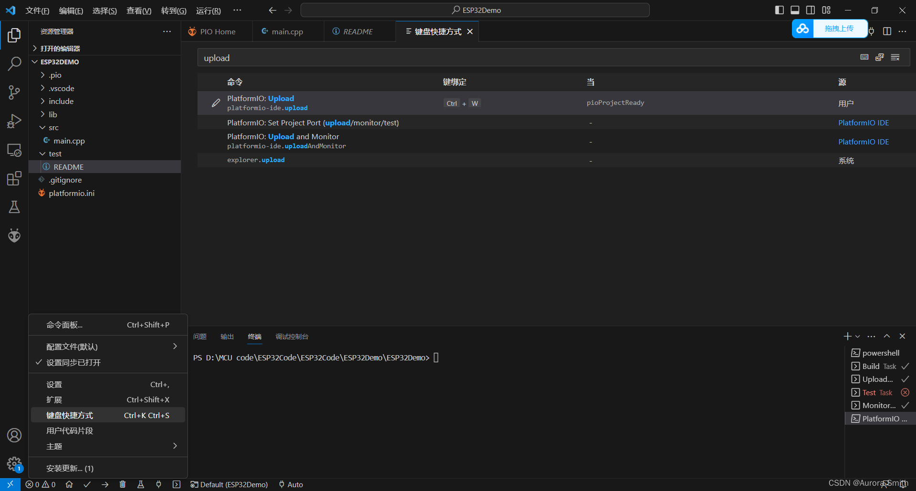916x491 pixels.
Task: Select 命令面板 menu entry
Action: pyautogui.click(x=108, y=325)
